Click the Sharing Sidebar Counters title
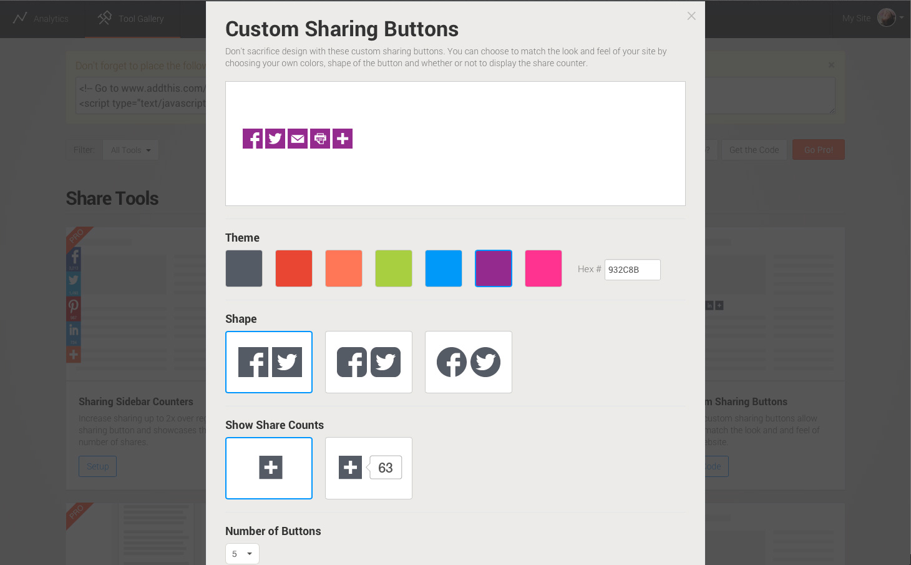Viewport: 911px width, 565px height. 136,402
